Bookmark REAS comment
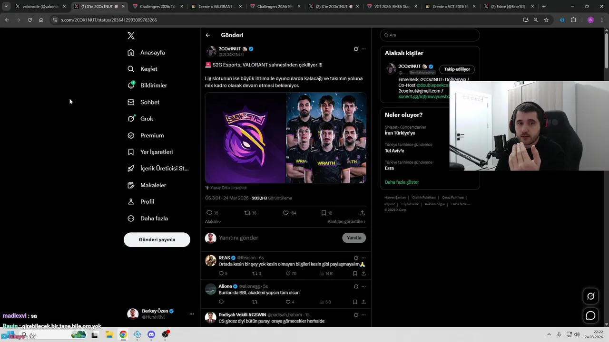Image resolution: width=609 pixels, height=342 pixels. 355,274
